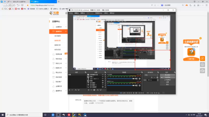Toggle visibility of 文本 (GDI+) 2 source
The width and height of the screenshot is (209, 117).
point(103,79)
